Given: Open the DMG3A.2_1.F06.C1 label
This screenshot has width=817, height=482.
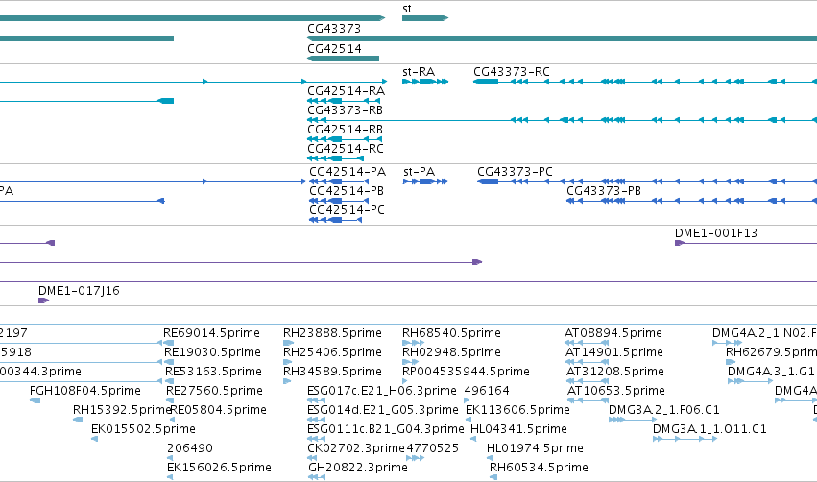Looking at the screenshot, I should pos(664,410).
